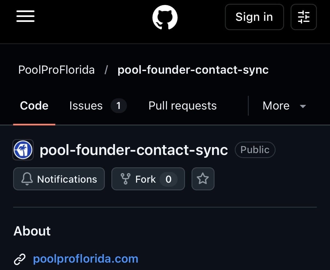Open the hamburger navigation menu

25,16
